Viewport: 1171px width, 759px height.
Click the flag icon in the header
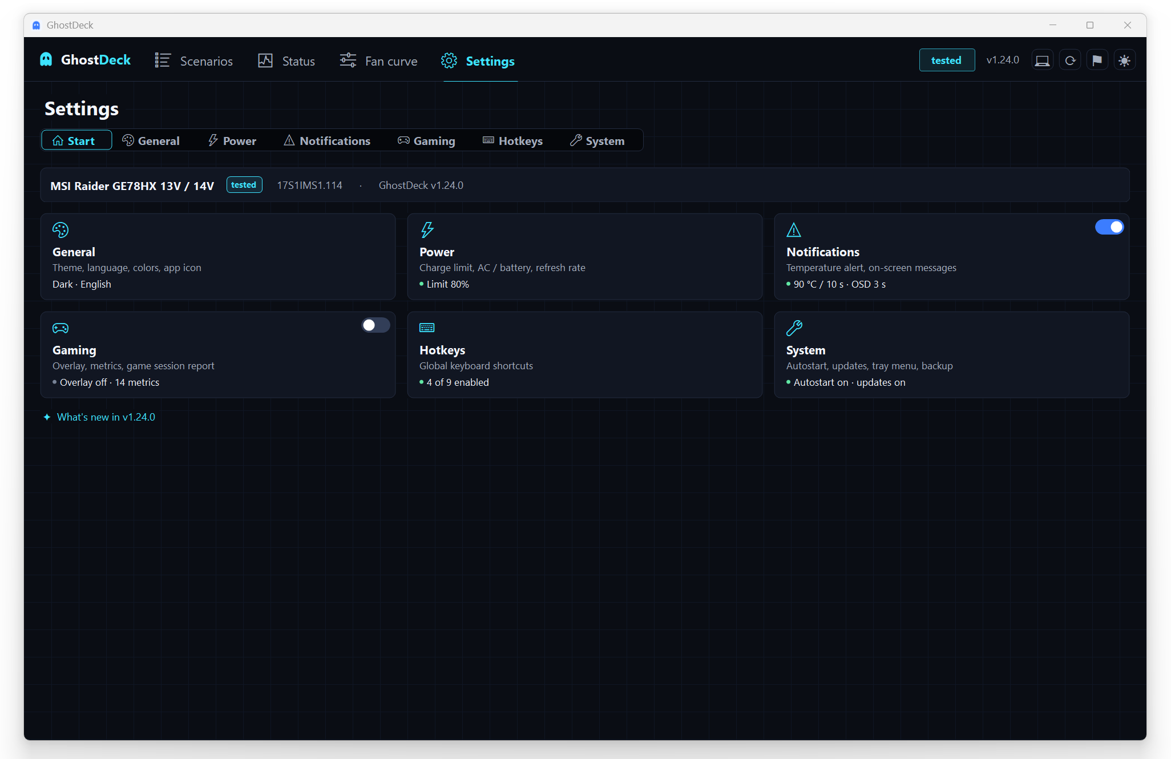[x=1097, y=60]
